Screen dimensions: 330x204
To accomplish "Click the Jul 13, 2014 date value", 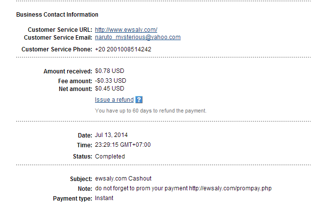I will (x=112, y=135).
